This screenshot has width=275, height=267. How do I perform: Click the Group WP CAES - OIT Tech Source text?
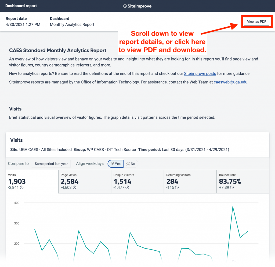tap(105, 150)
